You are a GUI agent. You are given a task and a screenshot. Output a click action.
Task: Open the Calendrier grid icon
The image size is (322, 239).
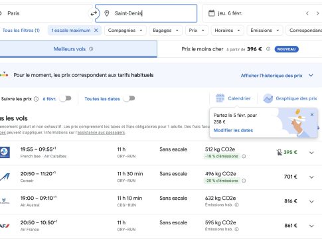pos(220,98)
